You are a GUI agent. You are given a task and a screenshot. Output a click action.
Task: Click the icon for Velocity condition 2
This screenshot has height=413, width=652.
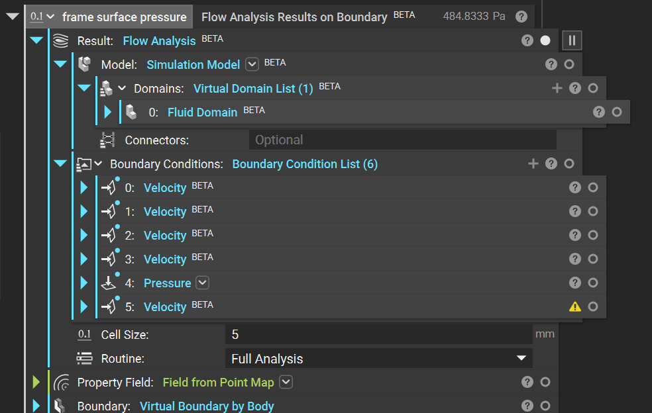click(x=110, y=235)
